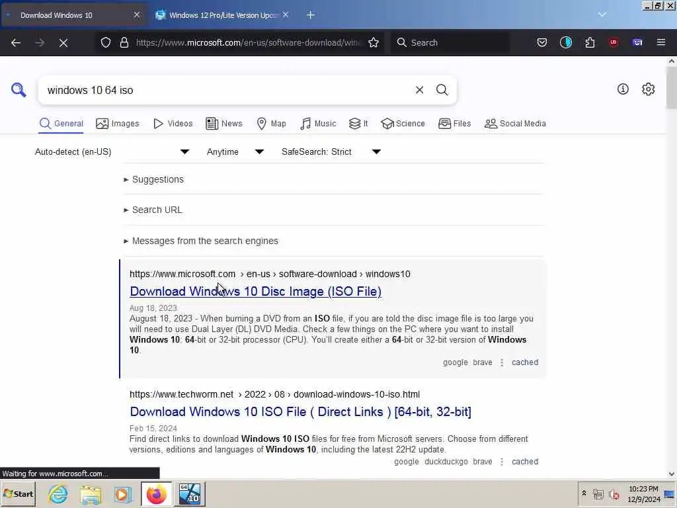The width and height of the screenshot is (677, 508).
Task: Click duckduckgo engine on techworm result
Action: coord(446,462)
